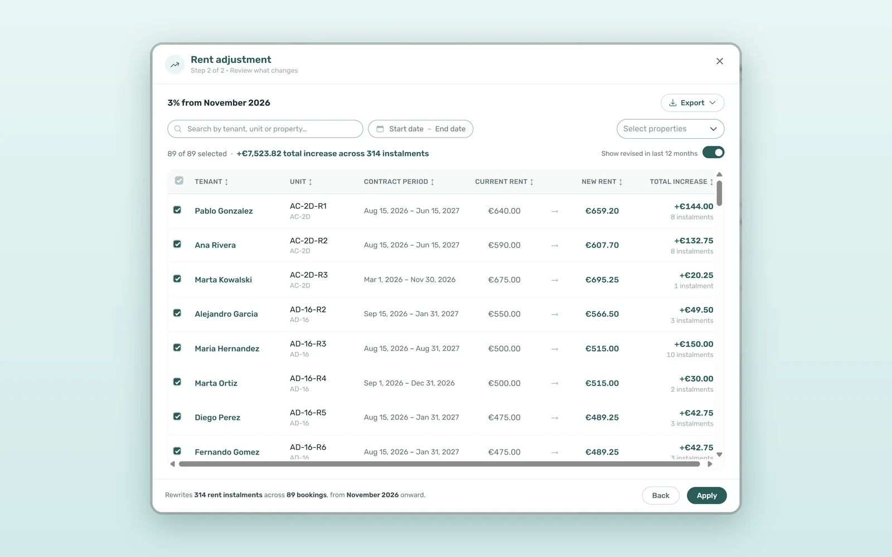Click the Back button
892x557 pixels.
(x=661, y=496)
